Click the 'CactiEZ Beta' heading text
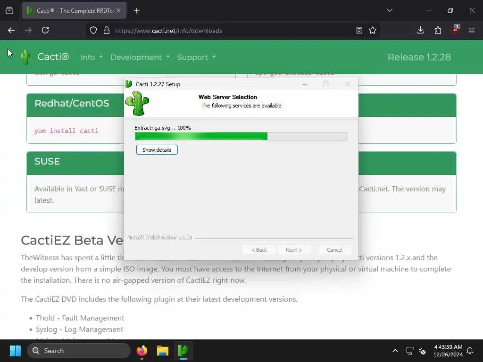Screen dimensions: 483x362 (72, 240)
